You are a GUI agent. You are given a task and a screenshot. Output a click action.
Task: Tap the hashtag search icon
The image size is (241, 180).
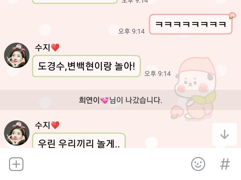225,164
